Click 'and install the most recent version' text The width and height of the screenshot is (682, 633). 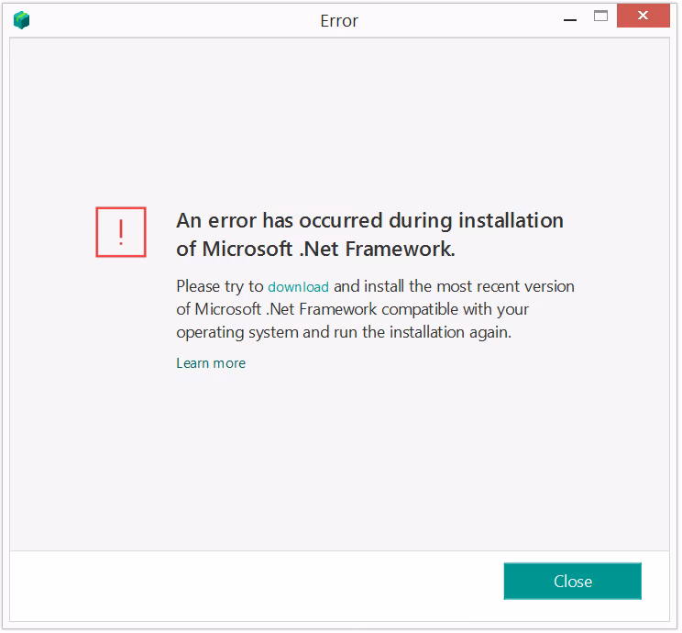[x=454, y=287]
